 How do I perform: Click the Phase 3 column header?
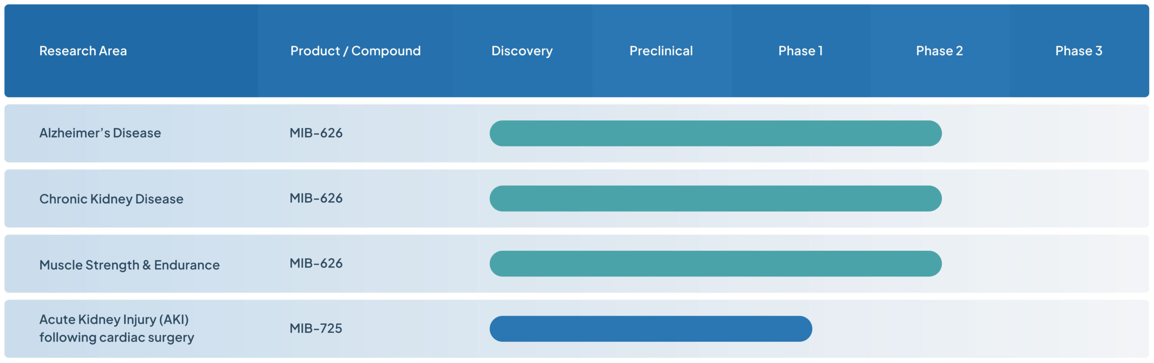tap(1078, 51)
